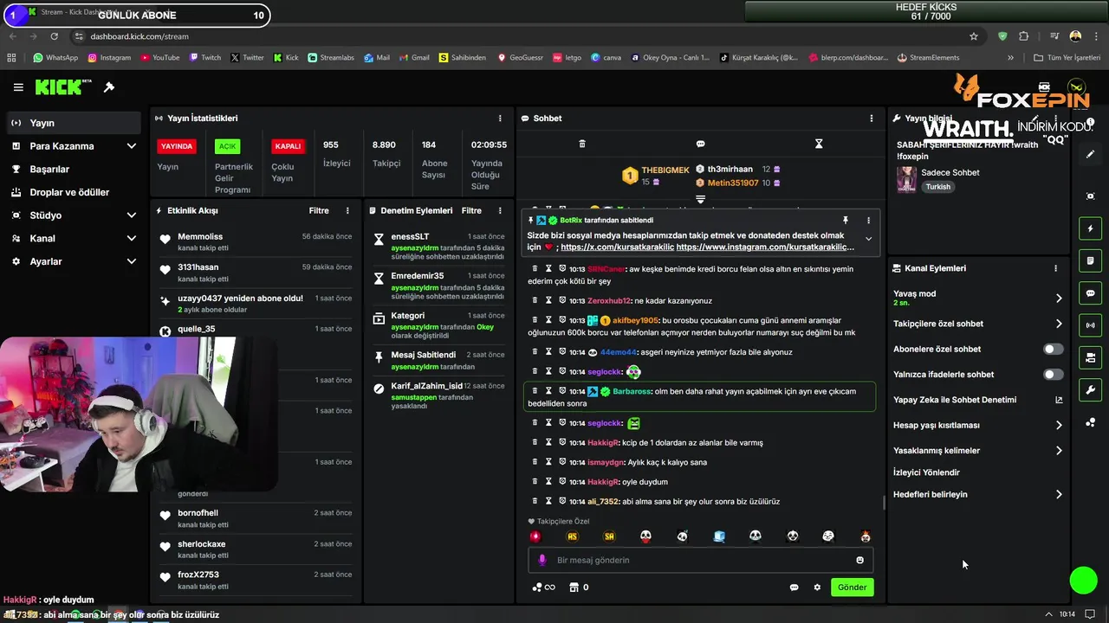This screenshot has height=623, width=1109.
Task: Delete Zeroxhub12's message with the trash icon
Action: [535, 300]
